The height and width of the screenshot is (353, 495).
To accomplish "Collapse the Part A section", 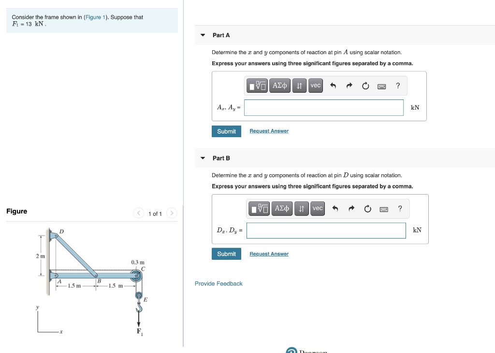I will 202,35.
